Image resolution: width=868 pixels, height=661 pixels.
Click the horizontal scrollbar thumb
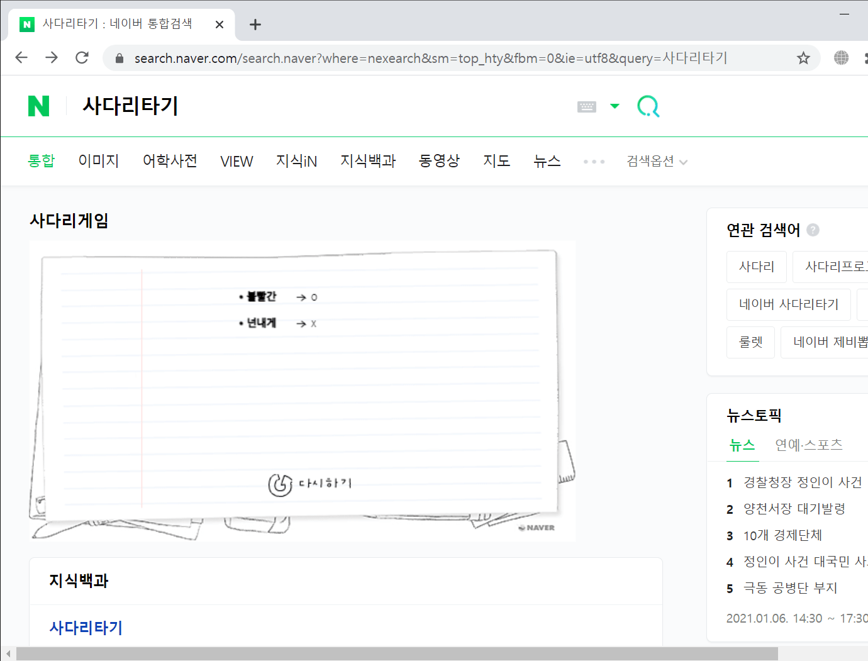(397, 654)
